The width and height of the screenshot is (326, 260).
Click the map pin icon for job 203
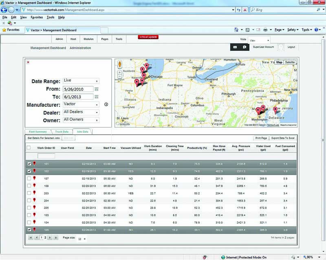(34, 193)
